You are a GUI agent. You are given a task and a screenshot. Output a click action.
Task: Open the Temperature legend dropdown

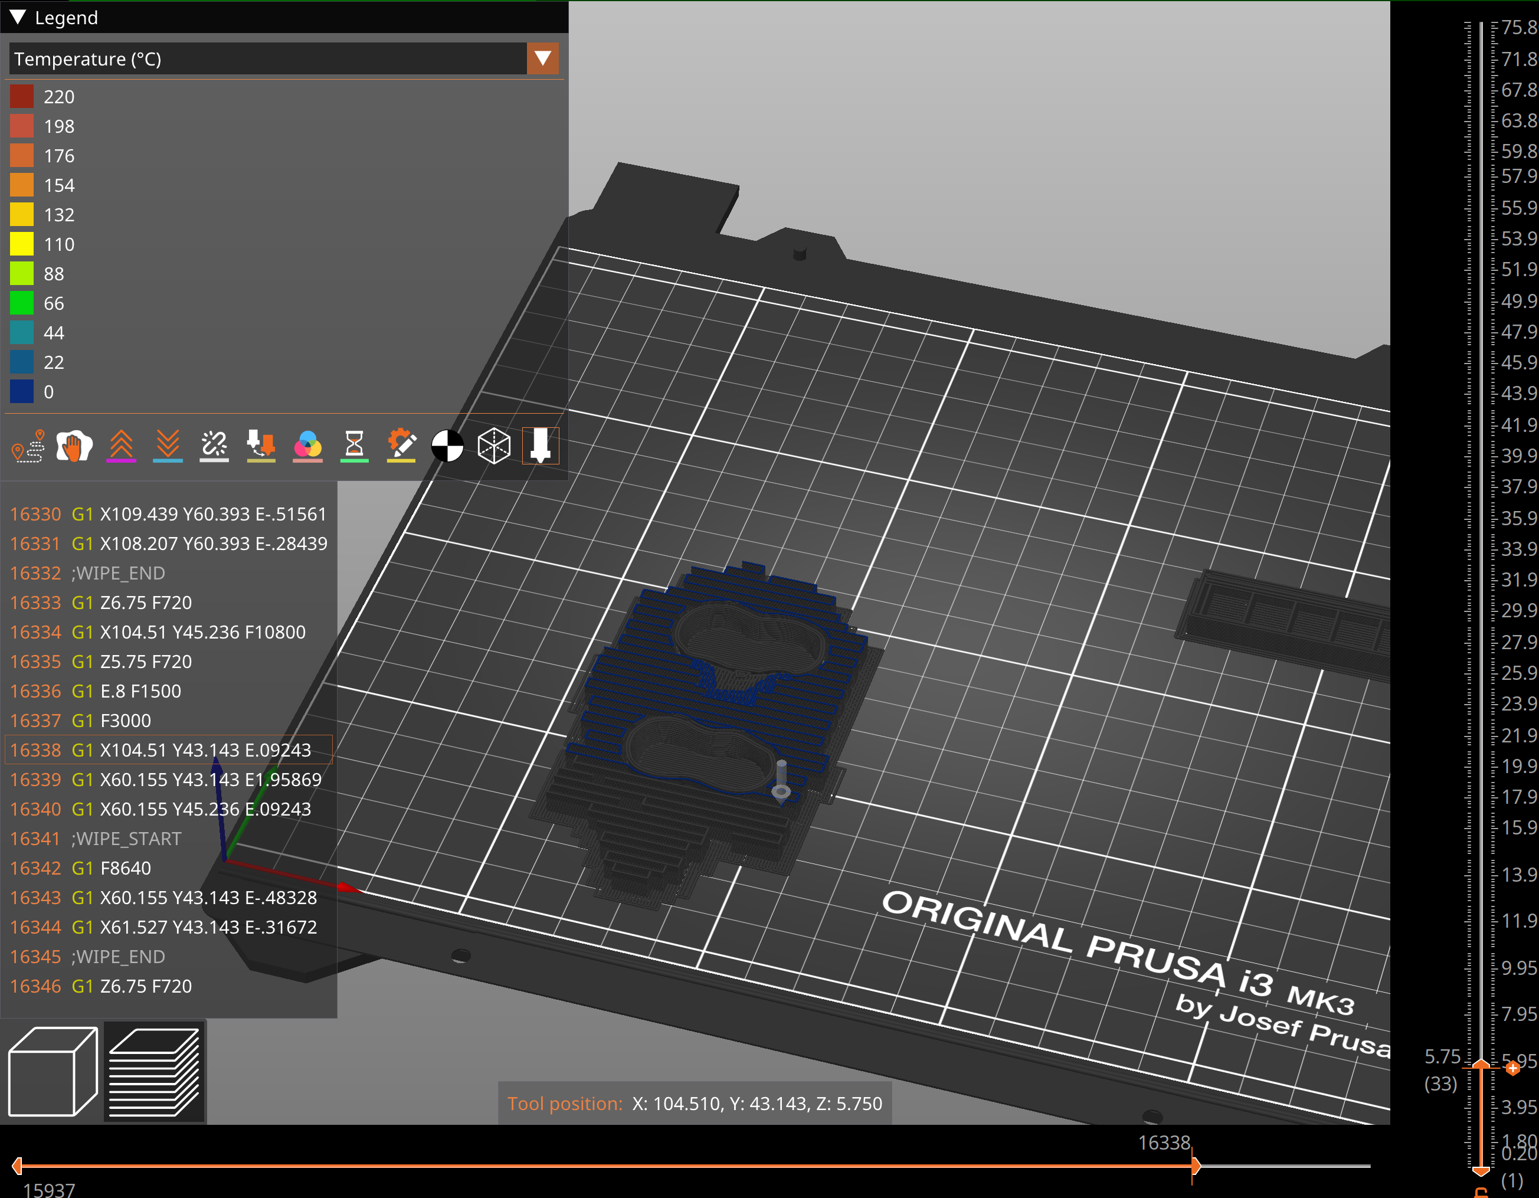click(542, 58)
